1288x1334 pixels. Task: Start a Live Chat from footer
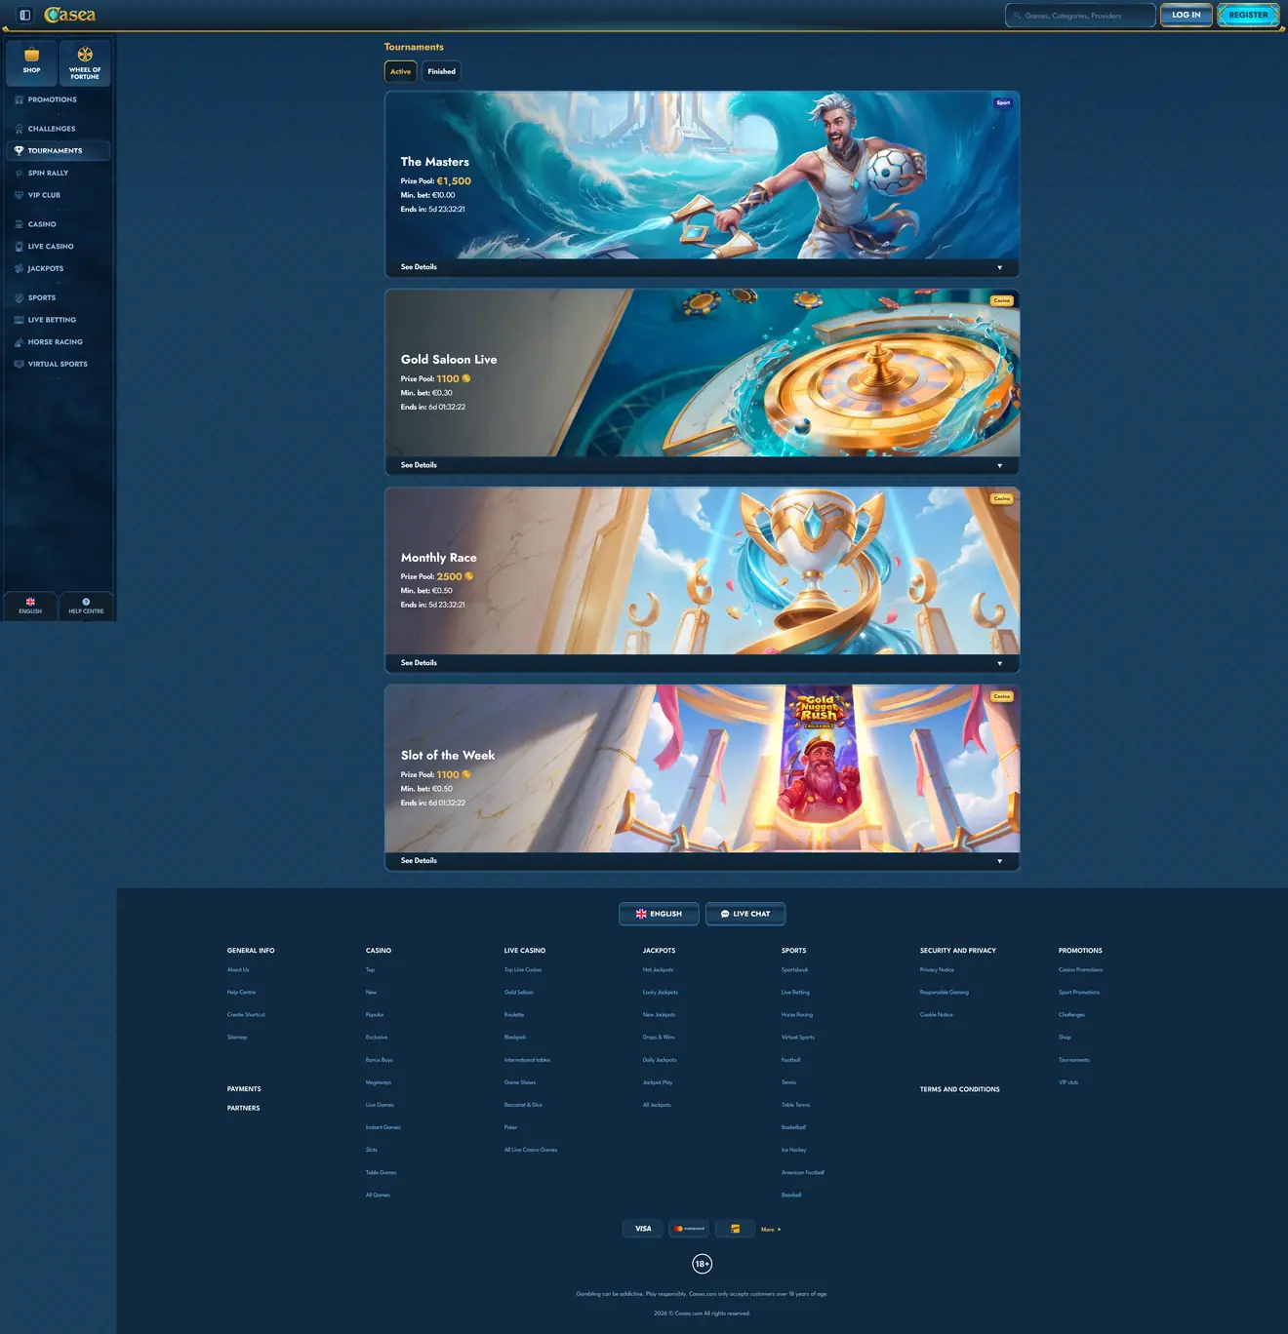click(745, 914)
